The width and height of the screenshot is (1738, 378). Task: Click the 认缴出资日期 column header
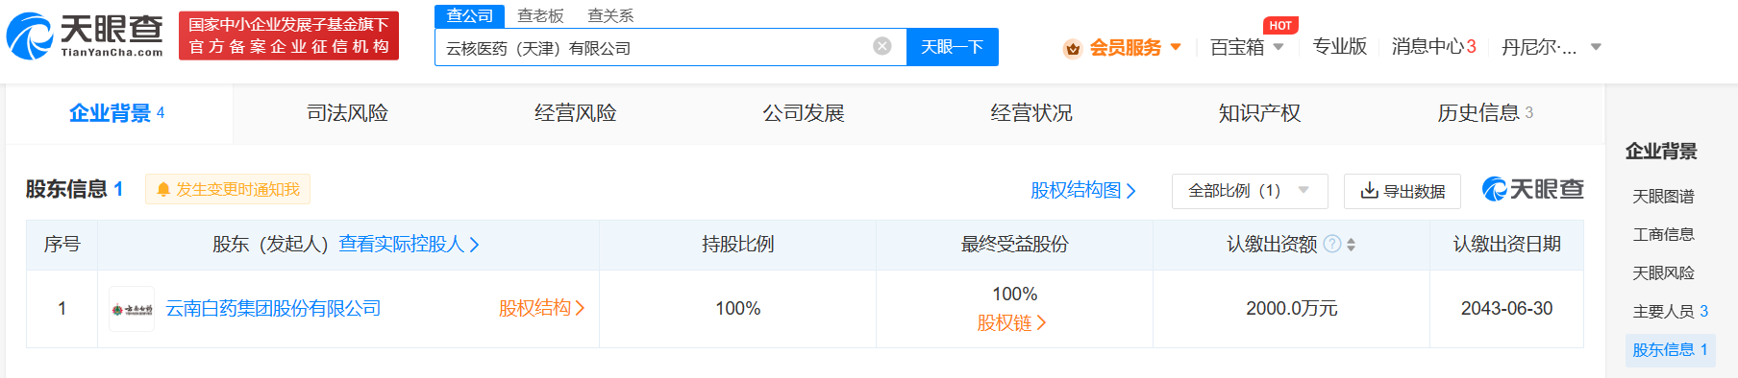tap(1506, 244)
